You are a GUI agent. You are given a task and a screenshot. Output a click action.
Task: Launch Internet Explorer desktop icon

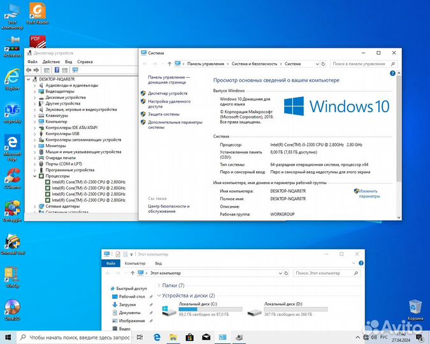(x=12, y=79)
